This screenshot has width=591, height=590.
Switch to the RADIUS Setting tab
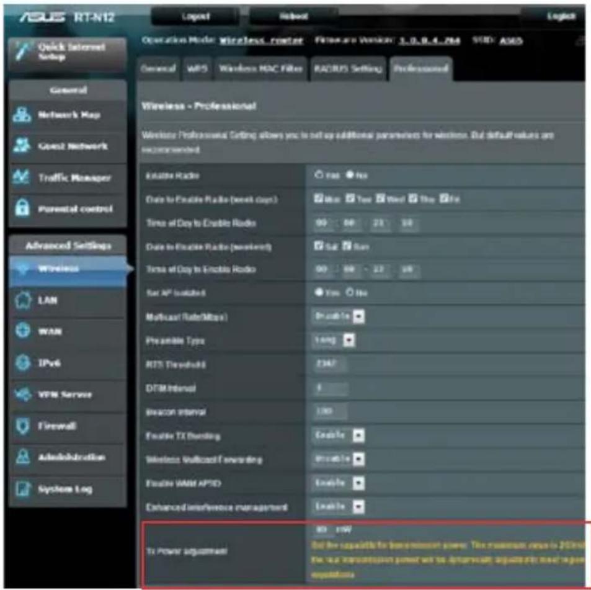click(x=349, y=69)
